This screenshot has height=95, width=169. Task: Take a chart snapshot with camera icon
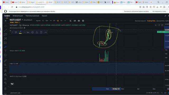coord(79,21)
